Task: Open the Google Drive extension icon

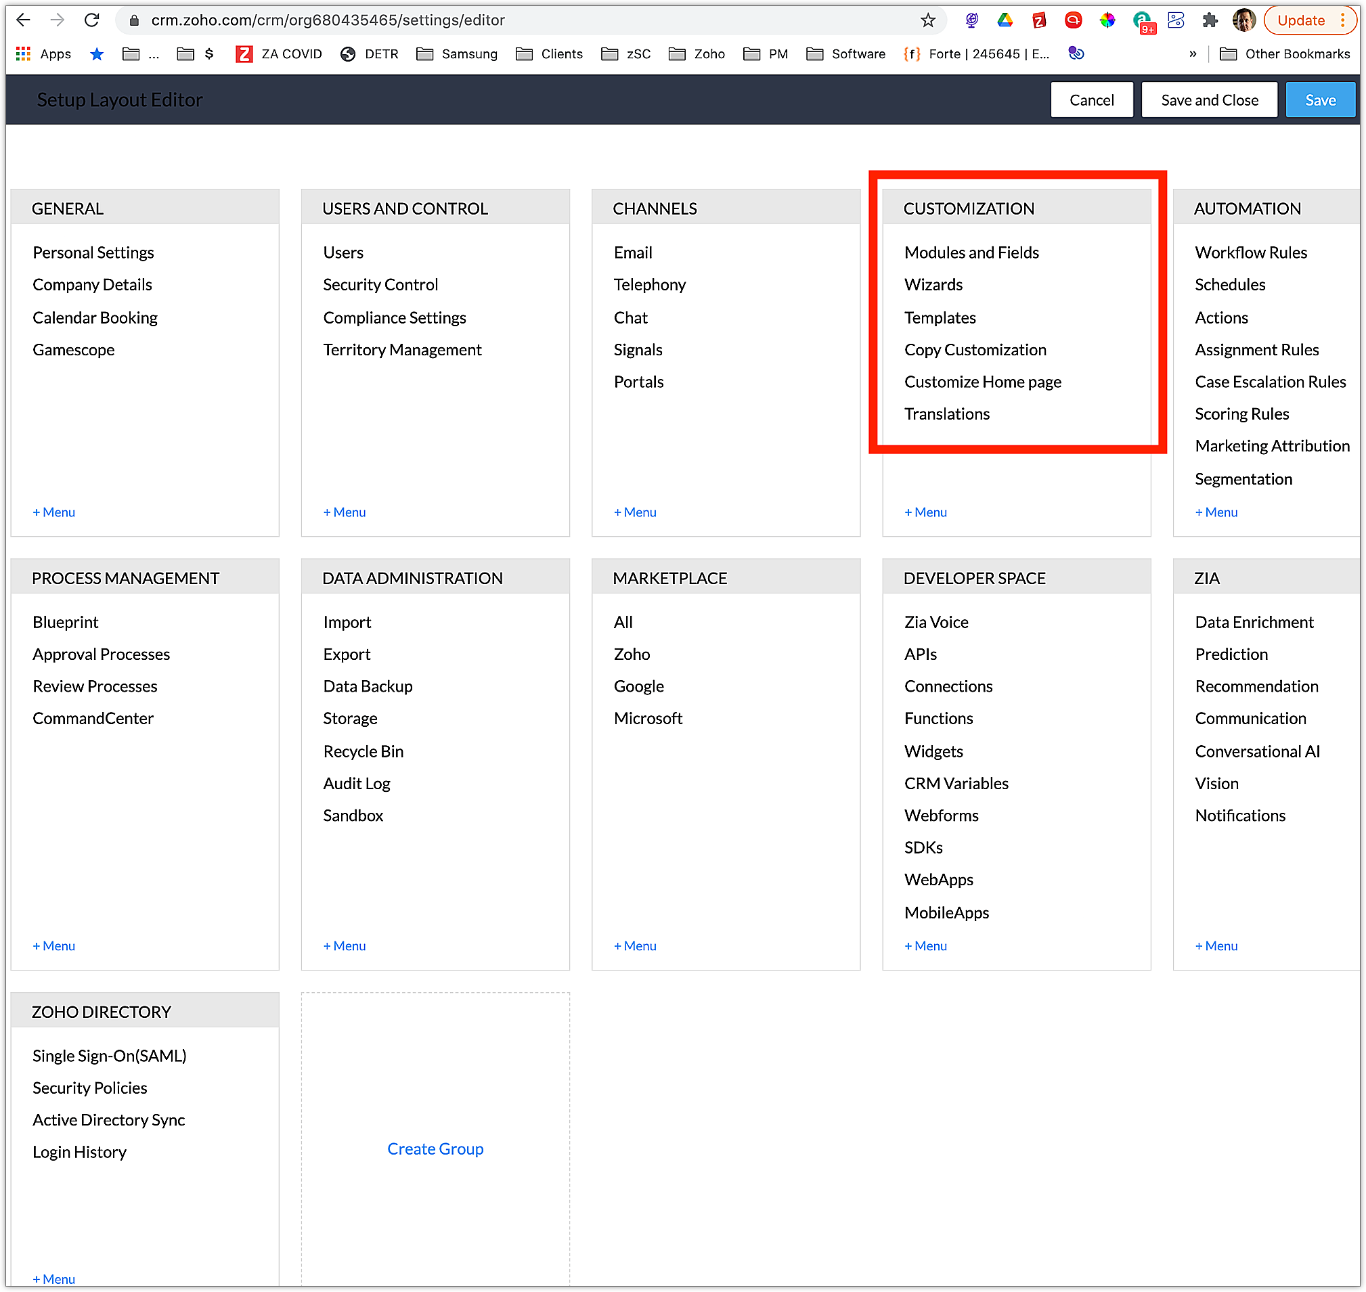Action: 1005,20
